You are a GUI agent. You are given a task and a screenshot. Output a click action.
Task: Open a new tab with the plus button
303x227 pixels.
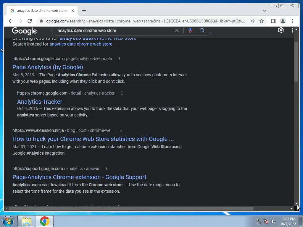pos(84,11)
